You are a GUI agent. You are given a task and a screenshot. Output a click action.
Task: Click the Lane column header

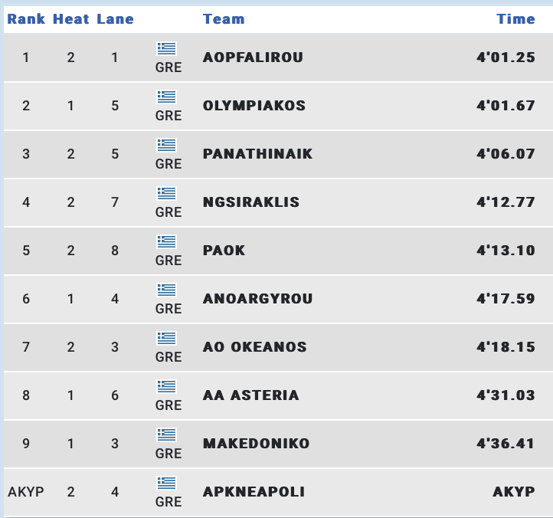tap(115, 19)
